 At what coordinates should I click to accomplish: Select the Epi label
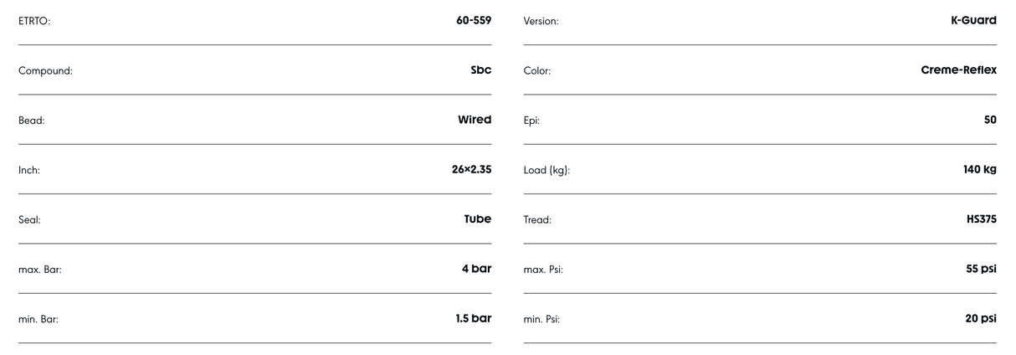531,121
